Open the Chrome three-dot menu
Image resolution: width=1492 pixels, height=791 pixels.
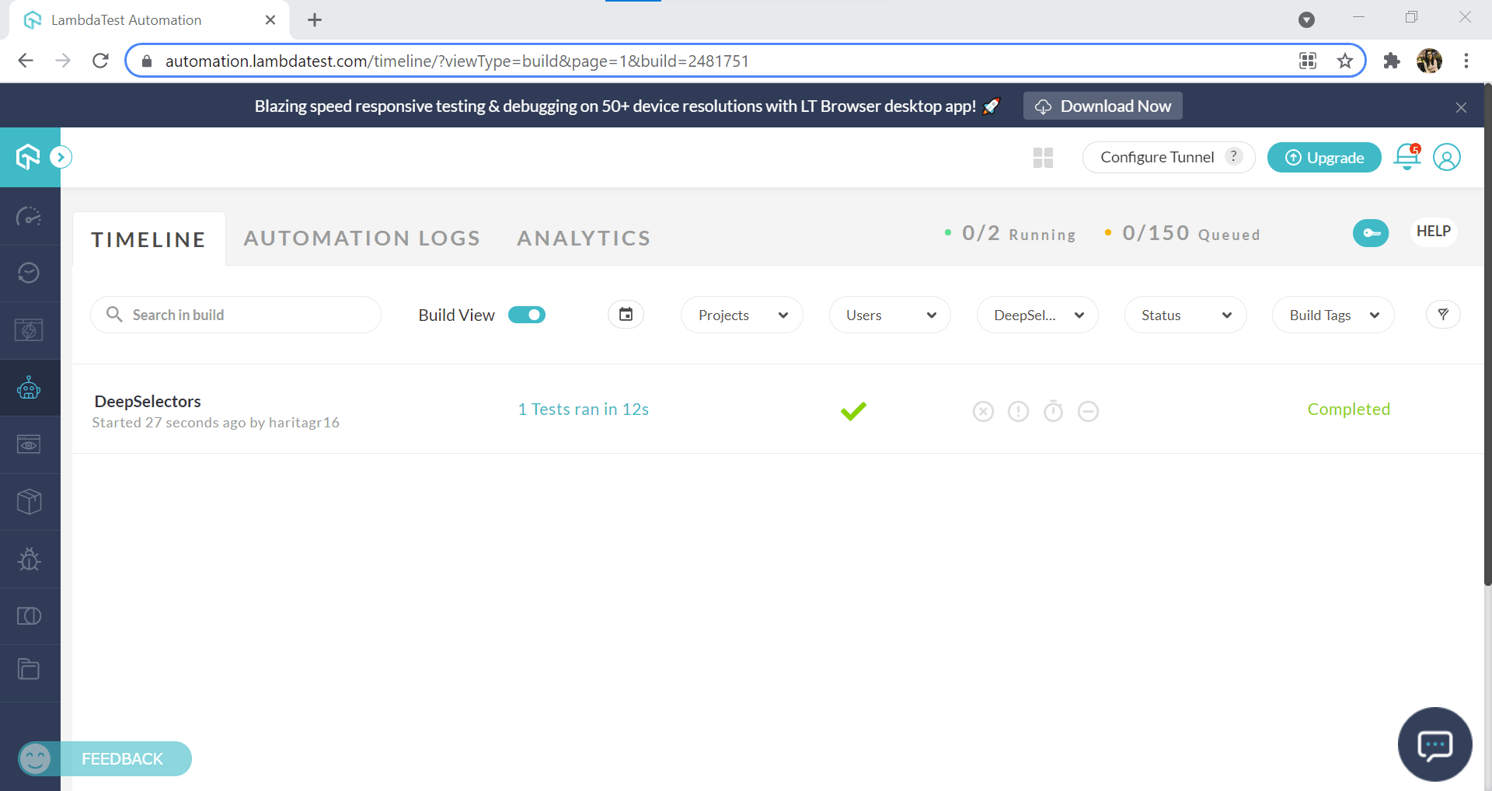pyautogui.click(x=1466, y=61)
